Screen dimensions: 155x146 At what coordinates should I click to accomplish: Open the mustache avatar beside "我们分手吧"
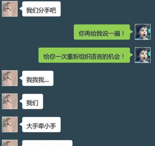click(10, 9)
